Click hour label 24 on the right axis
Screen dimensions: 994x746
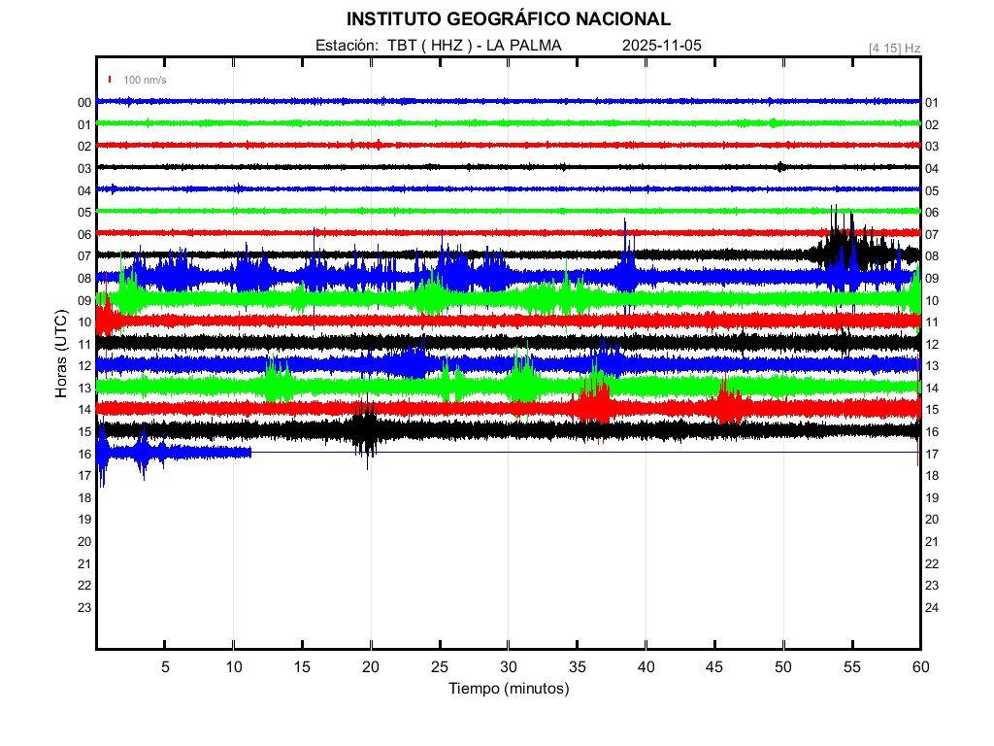pos(931,607)
